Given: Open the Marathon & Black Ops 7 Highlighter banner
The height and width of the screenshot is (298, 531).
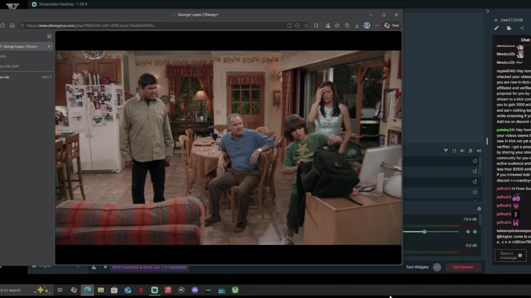Looking at the screenshot, I should pos(149,267).
